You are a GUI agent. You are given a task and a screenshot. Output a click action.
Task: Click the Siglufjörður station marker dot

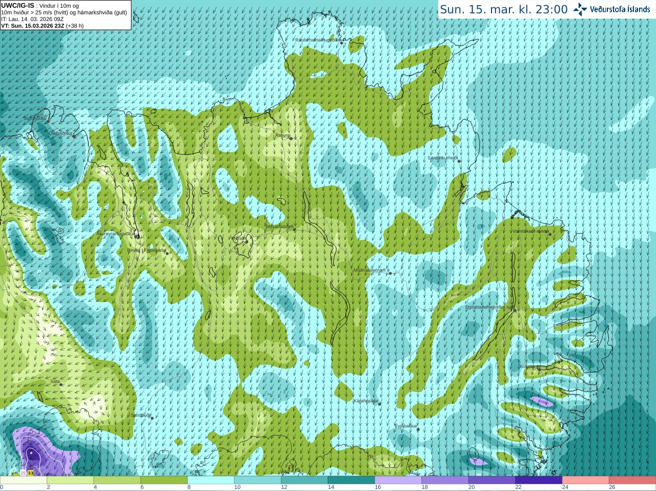click(49, 122)
